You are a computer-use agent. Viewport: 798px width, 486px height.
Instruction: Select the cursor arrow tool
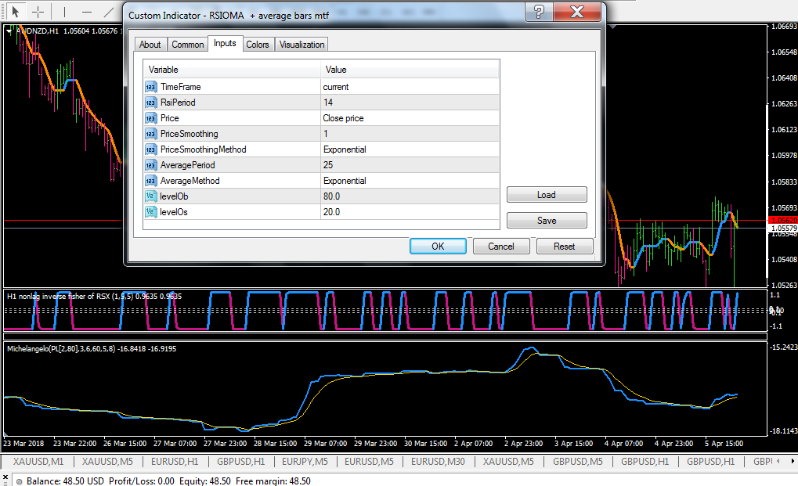pyautogui.click(x=15, y=12)
